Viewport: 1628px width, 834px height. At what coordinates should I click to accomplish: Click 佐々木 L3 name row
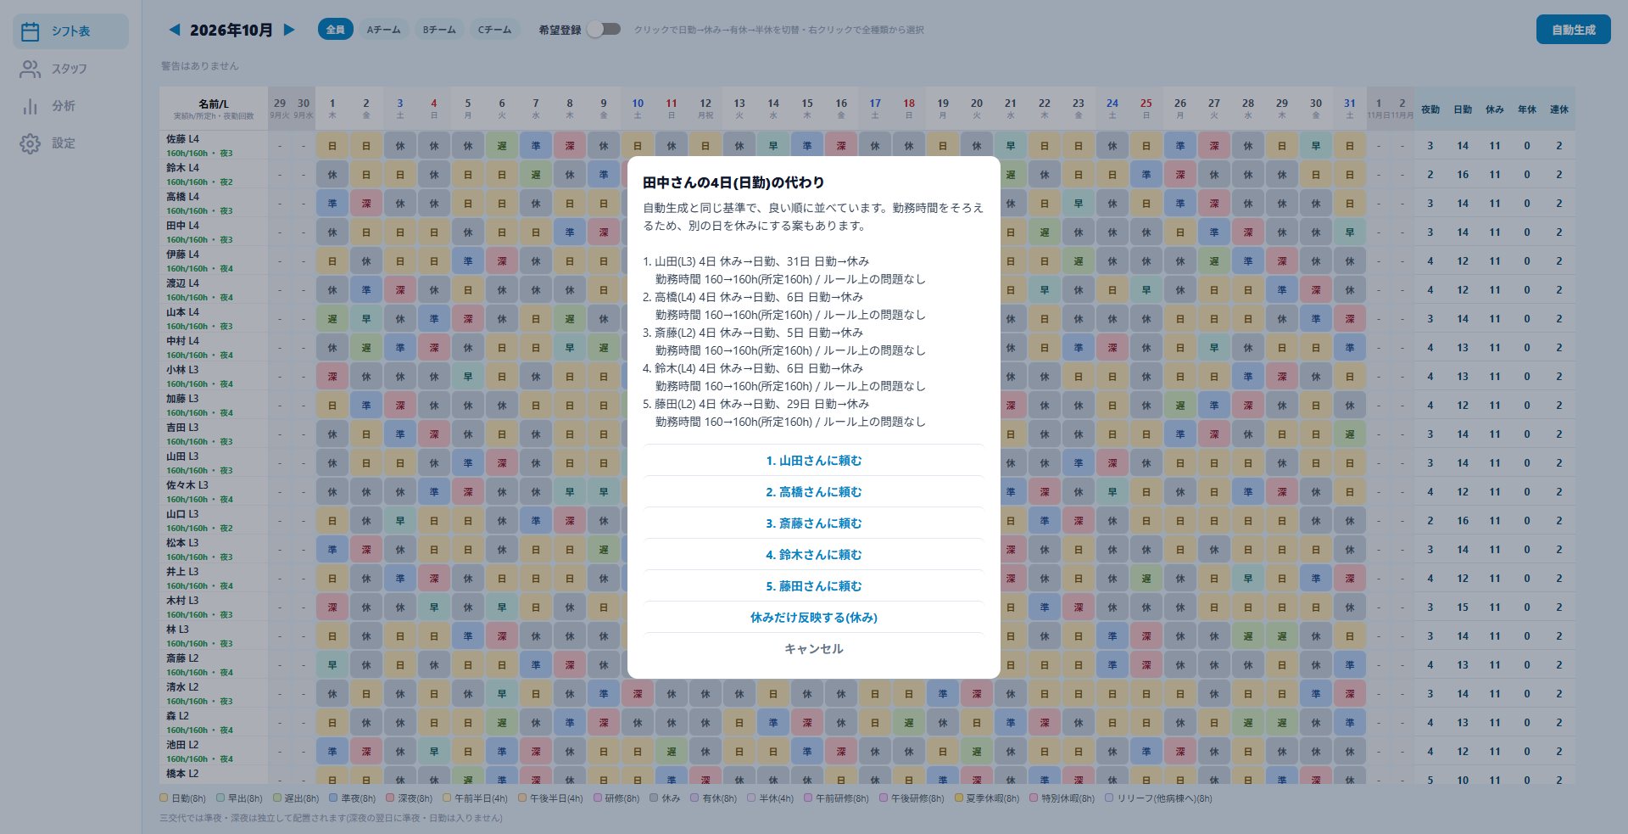pyautogui.click(x=214, y=492)
